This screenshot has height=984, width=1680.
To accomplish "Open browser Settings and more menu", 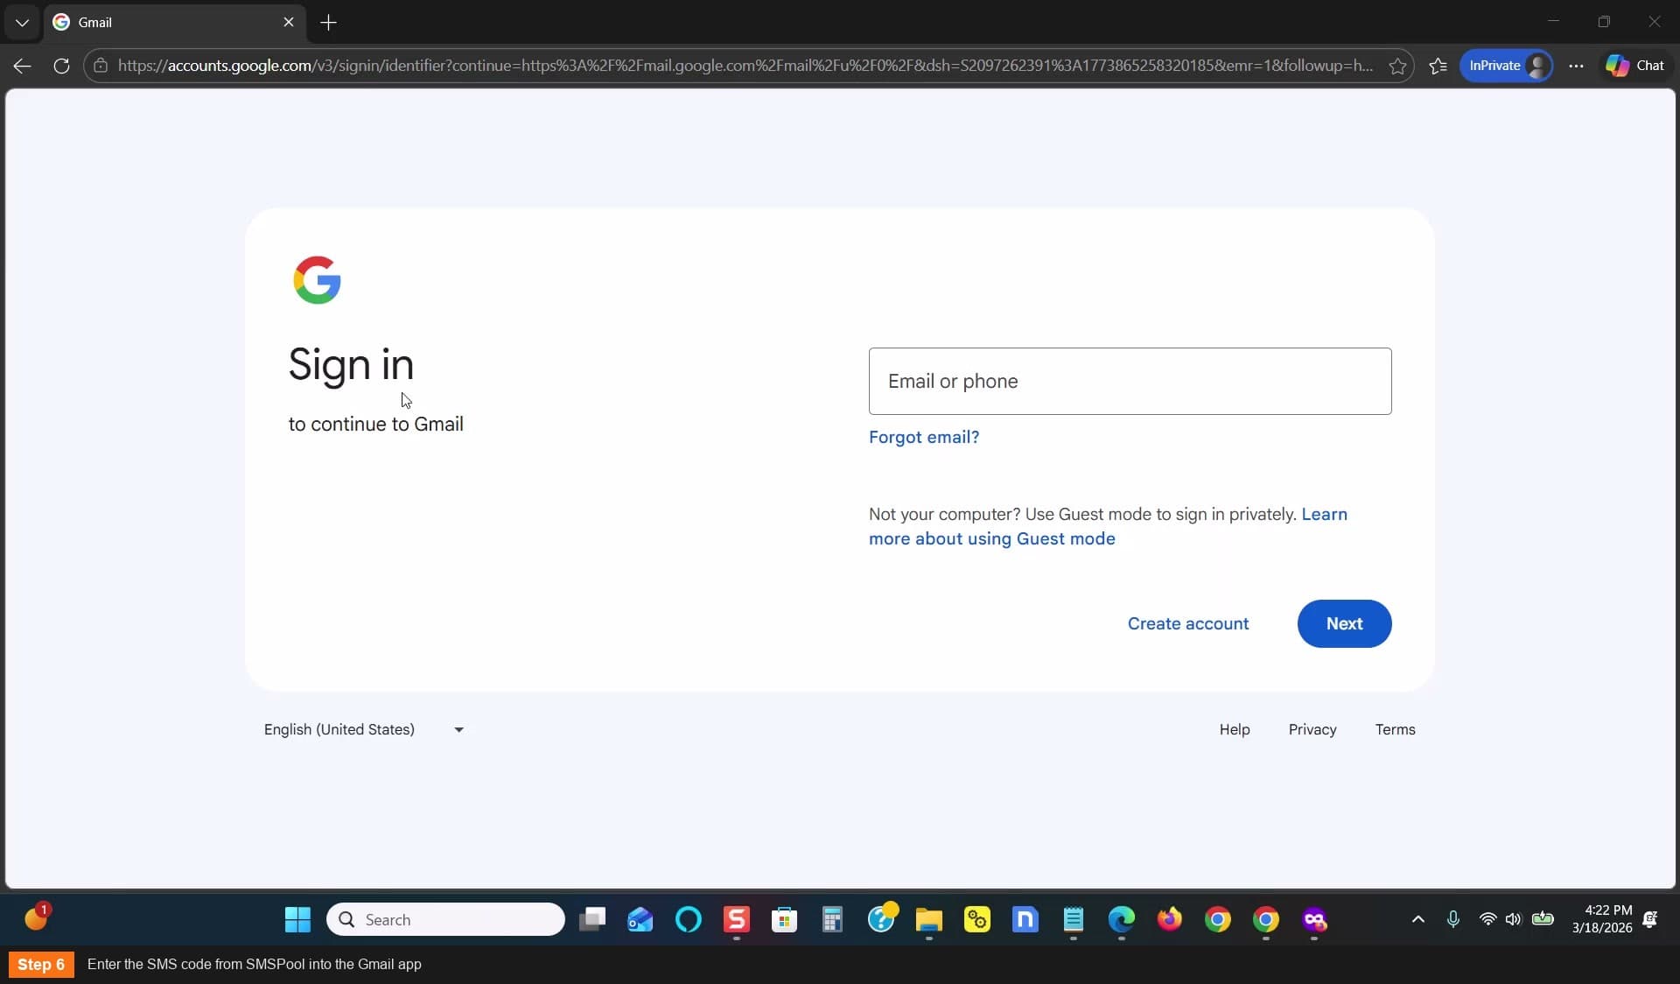I will pyautogui.click(x=1576, y=66).
